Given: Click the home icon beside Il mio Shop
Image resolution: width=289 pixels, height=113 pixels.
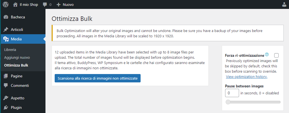Looking at the screenshot, I should tap(15, 4).
